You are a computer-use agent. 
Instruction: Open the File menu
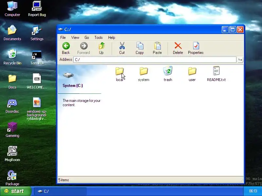click(x=63, y=38)
